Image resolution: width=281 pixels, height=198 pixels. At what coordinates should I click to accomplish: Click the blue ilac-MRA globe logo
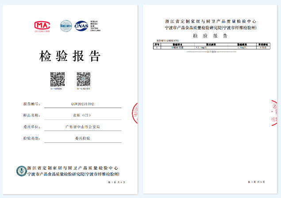[x=66, y=26]
